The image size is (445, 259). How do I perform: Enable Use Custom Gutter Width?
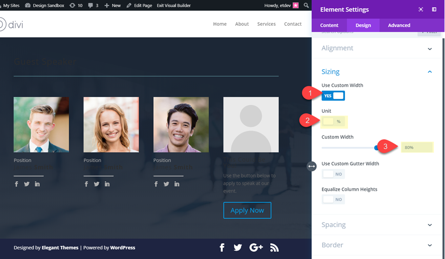[333, 174]
